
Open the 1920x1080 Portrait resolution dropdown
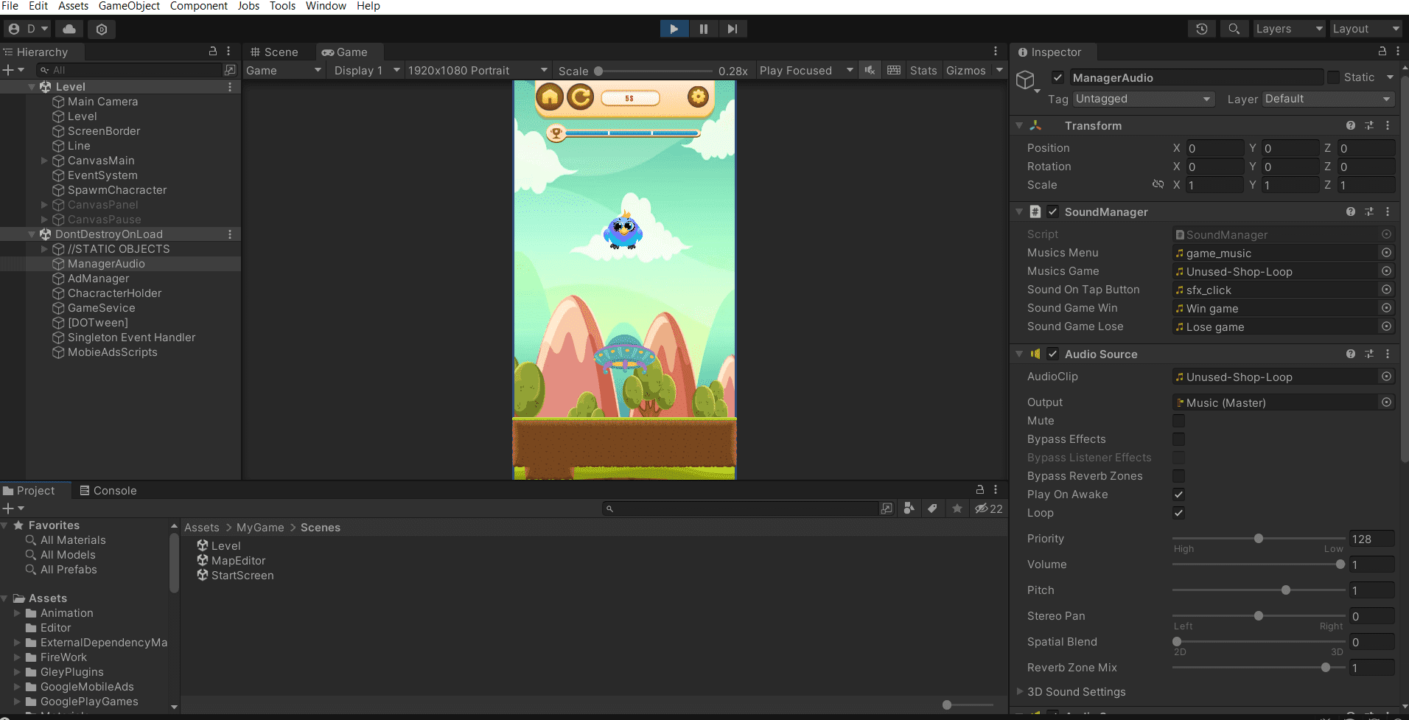[x=478, y=71]
